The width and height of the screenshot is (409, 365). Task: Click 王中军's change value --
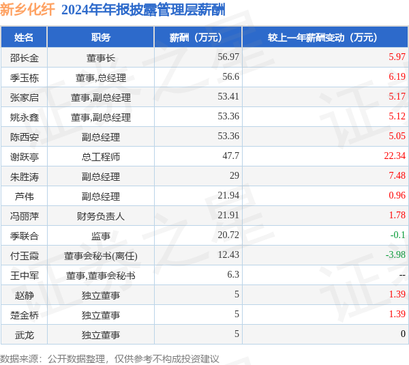402,275
